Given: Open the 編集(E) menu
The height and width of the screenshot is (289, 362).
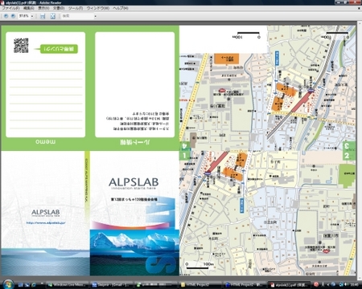Looking at the screenshot, I should tap(29, 8).
